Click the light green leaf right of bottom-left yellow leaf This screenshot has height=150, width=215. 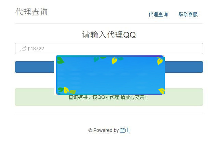point(72,92)
